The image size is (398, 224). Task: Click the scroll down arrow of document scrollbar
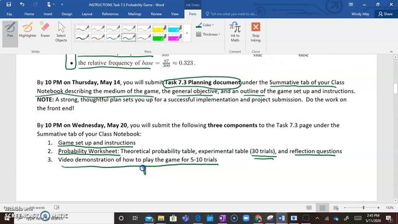[x=396, y=200]
